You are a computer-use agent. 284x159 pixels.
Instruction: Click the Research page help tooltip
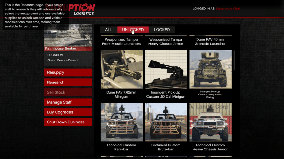pos(36,16)
